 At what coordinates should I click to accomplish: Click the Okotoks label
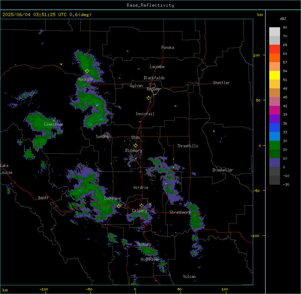point(144,244)
